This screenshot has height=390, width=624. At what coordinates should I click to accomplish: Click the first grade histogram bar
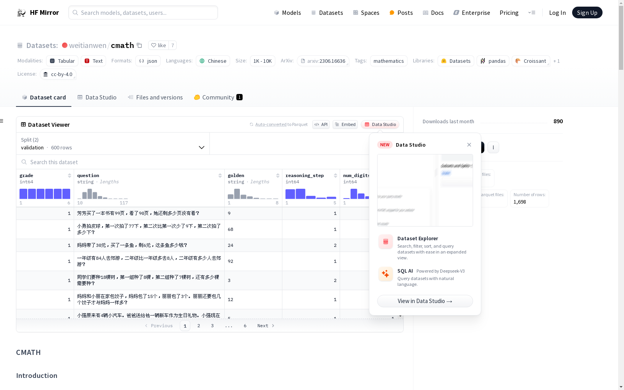coord(23,194)
